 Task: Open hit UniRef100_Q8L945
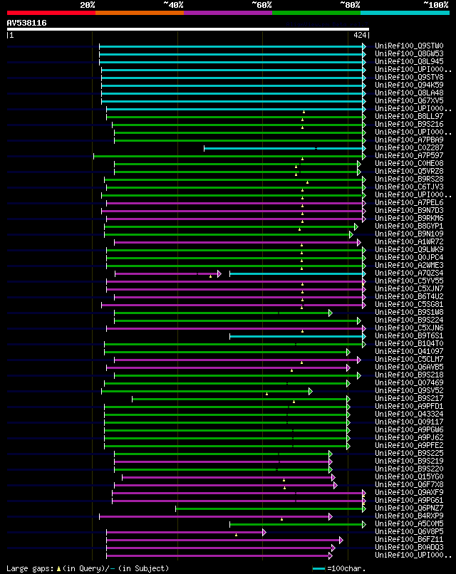[x=409, y=61]
